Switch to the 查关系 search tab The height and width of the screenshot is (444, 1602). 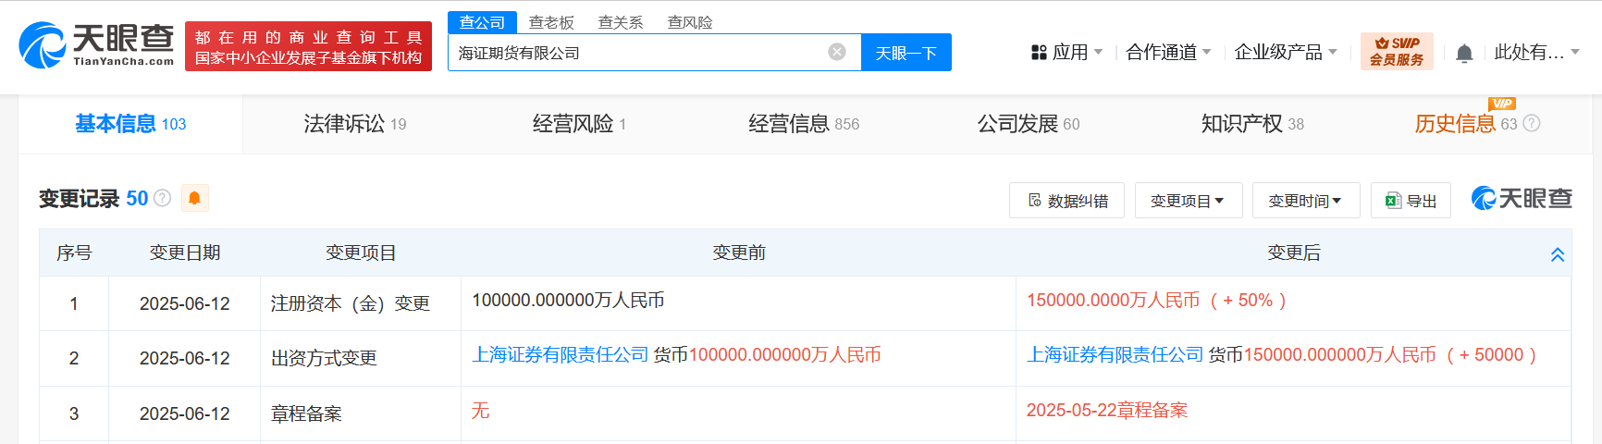point(621,22)
